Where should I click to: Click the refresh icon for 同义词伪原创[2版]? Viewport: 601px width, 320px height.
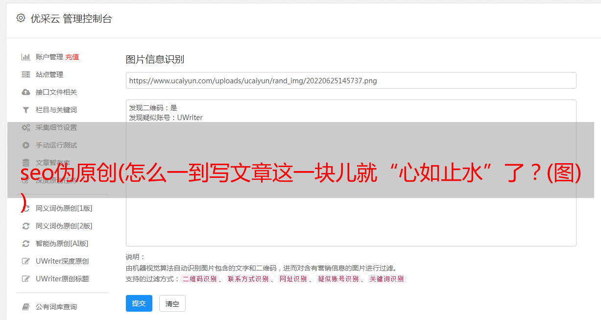pos(26,226)
